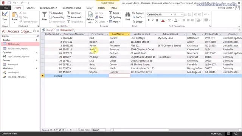Open City column filter arrow
Image resolution: width=242 pixels, height=136 pixels.
[202, 34]
